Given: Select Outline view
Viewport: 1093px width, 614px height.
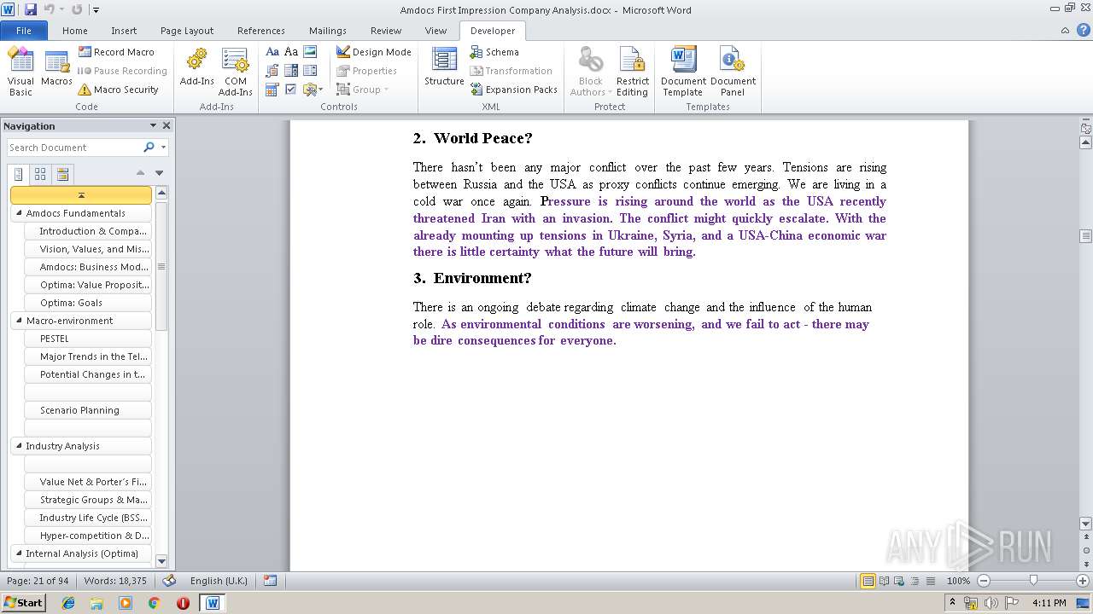Looking at the screenshot, I should (915, 581).
